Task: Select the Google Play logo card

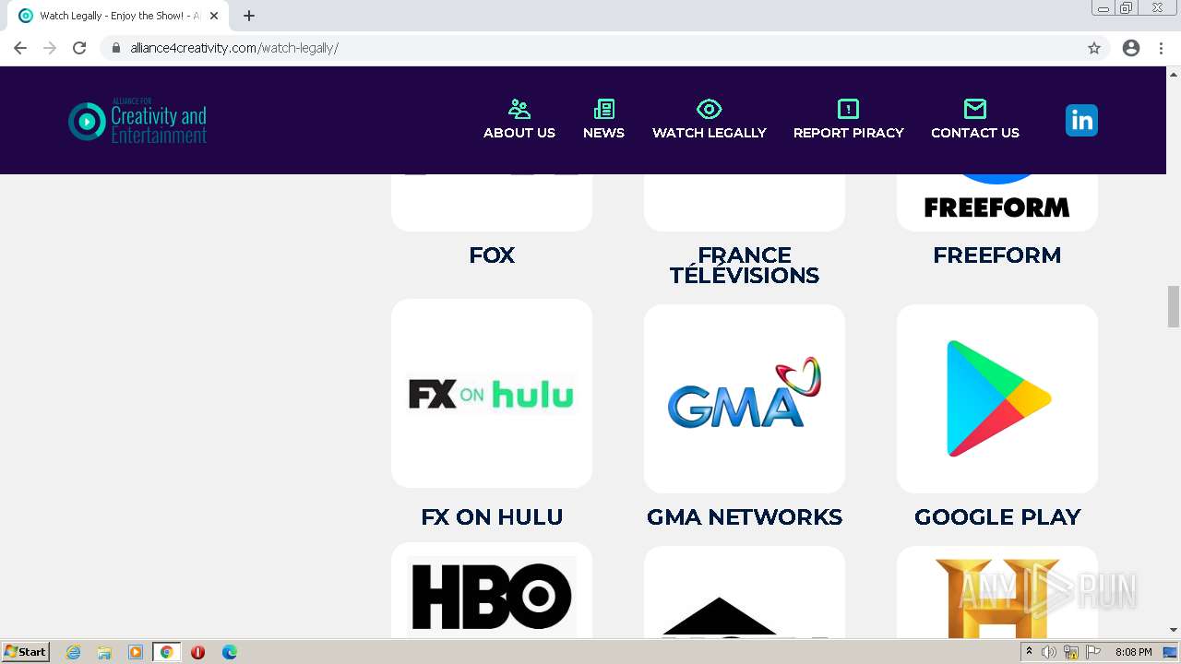Action: tap(997, 397)
